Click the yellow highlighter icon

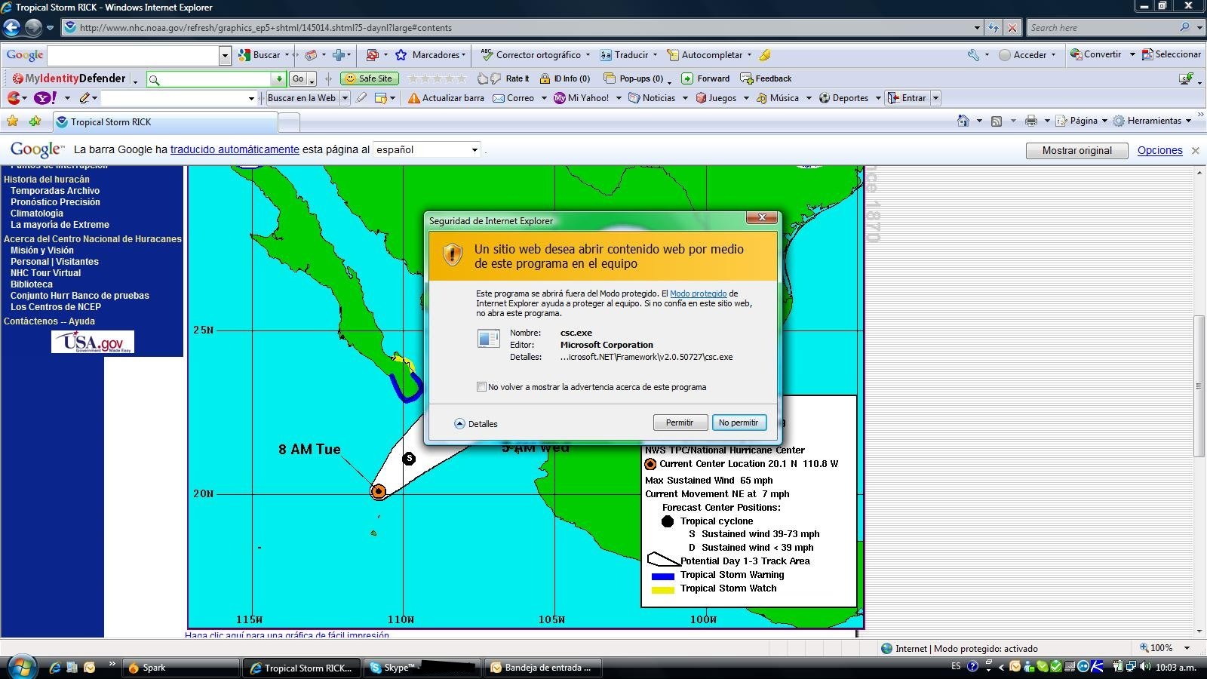[x=765, y=55]
